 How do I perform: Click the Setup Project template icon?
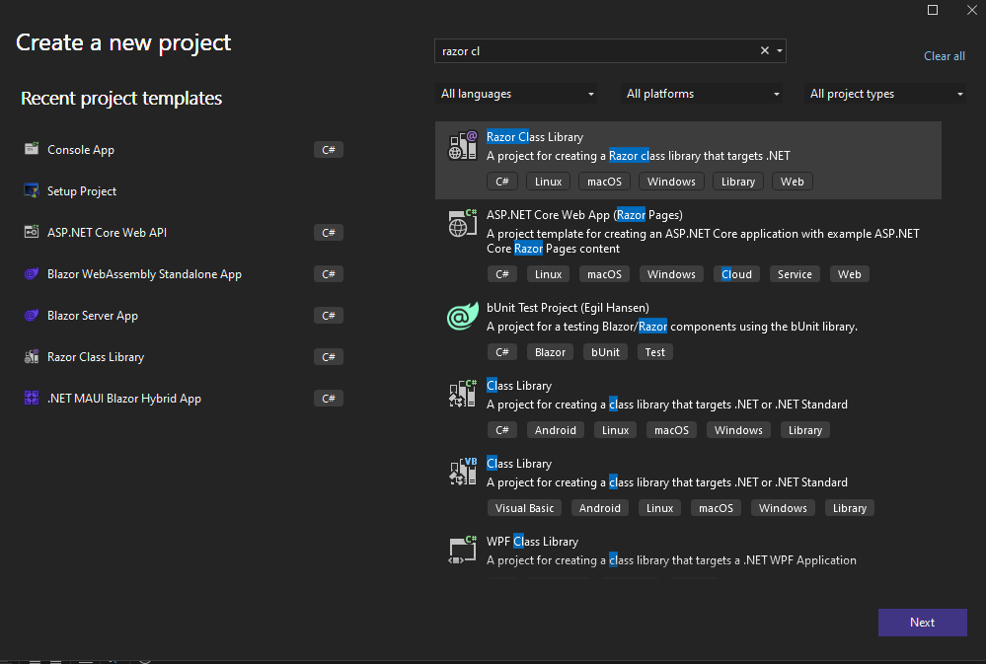(x=32, y=190)
